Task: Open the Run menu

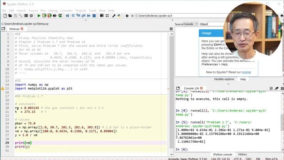Action: tap(43, 11)
